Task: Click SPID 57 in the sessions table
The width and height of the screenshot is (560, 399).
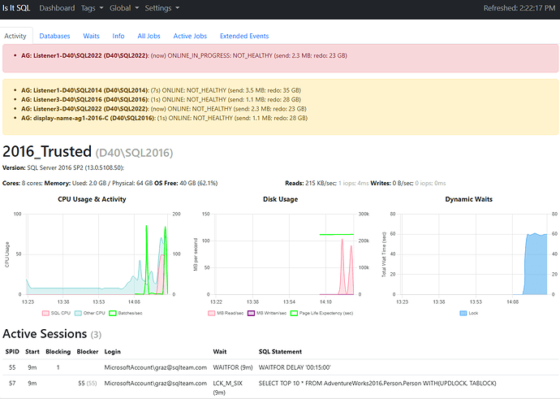Action: click(x=12, y=383)
